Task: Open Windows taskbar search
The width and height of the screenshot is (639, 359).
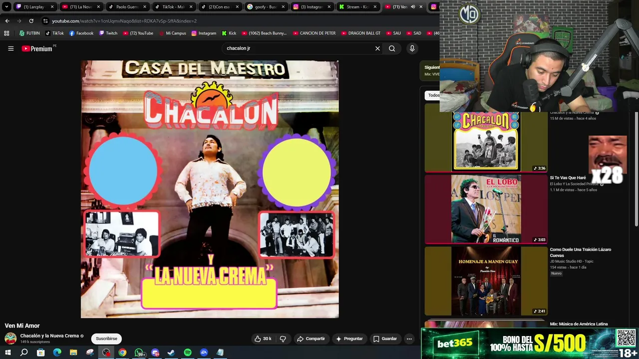Action: click(24, 353)
